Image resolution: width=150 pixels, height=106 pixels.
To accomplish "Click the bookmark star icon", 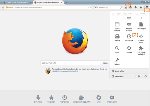I will tap(126, 7).
